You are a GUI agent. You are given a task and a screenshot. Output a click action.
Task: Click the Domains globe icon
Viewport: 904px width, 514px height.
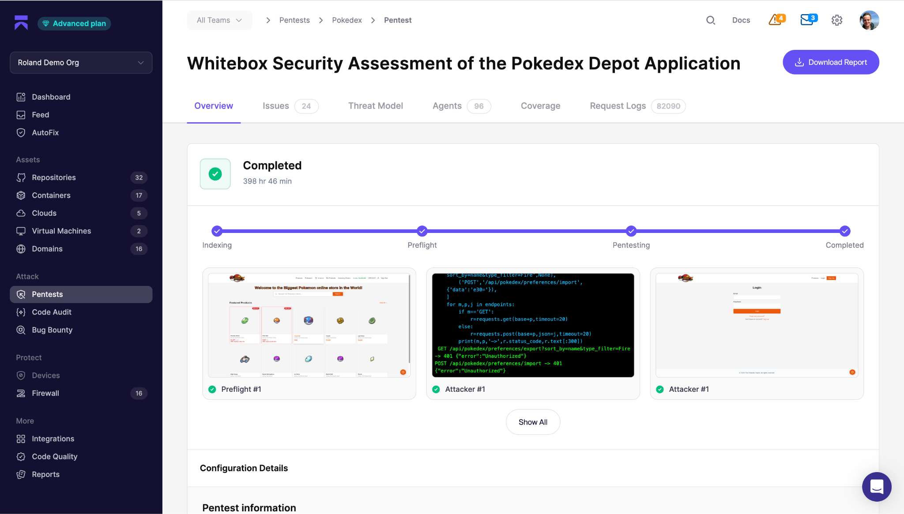[21, 249]
